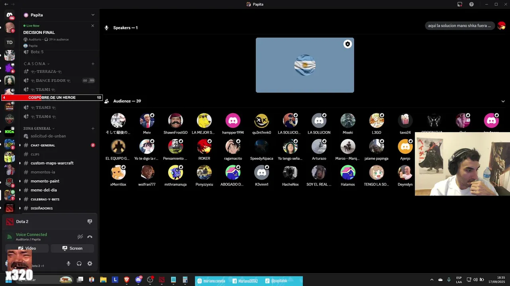Open Brave browser from the taskbar
The width and height of the screenshot is (510, 286).
(127, 280)
